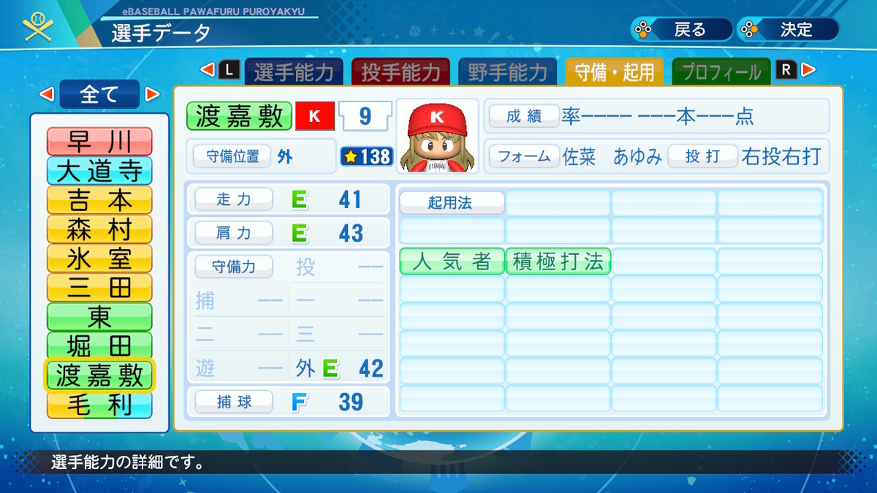Image resolution: width=877 pixels, height=493 pixels.
Task: Click the L shoulder button icon
Action: [229, 69]
